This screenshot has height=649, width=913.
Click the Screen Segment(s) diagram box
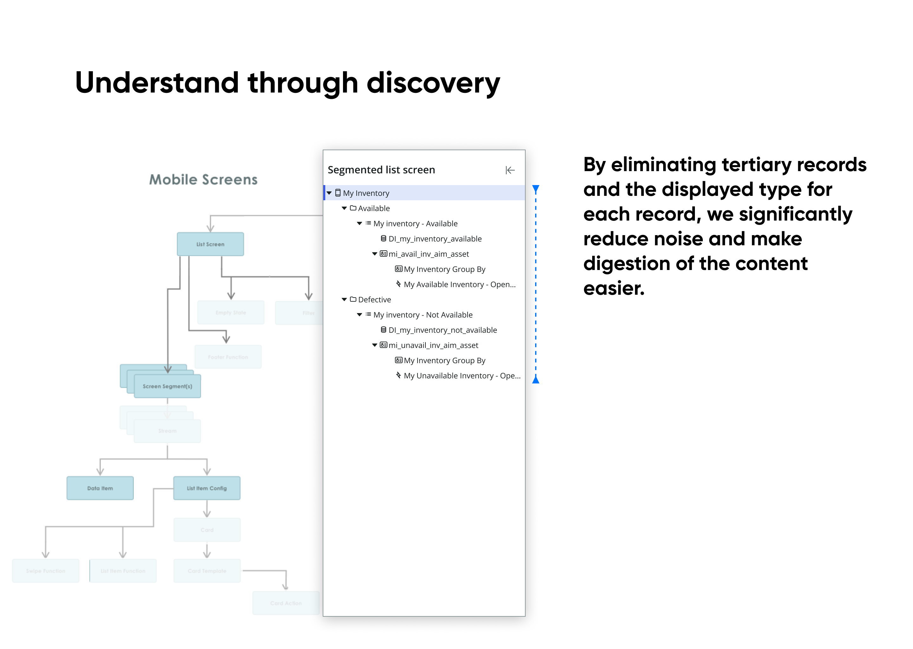click(167, 386)
